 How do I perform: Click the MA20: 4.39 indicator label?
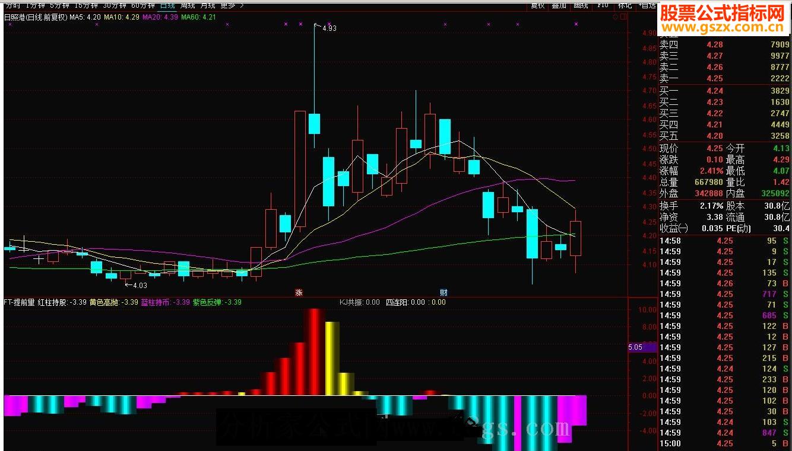click(x=160, y=17)
